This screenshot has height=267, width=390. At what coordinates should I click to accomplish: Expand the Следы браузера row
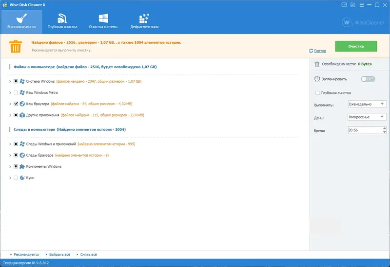coord(10,155)
